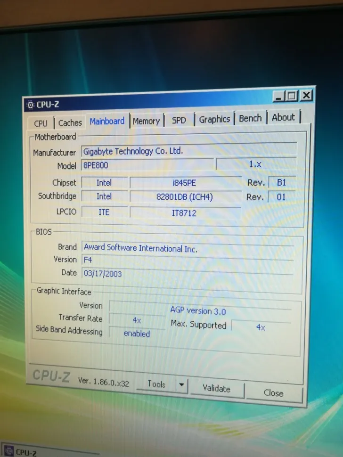Go to the Bench tab
Image resolution: width=343 pixels, height=457 pixels.
pyautogui.click(x=250, y=118)
